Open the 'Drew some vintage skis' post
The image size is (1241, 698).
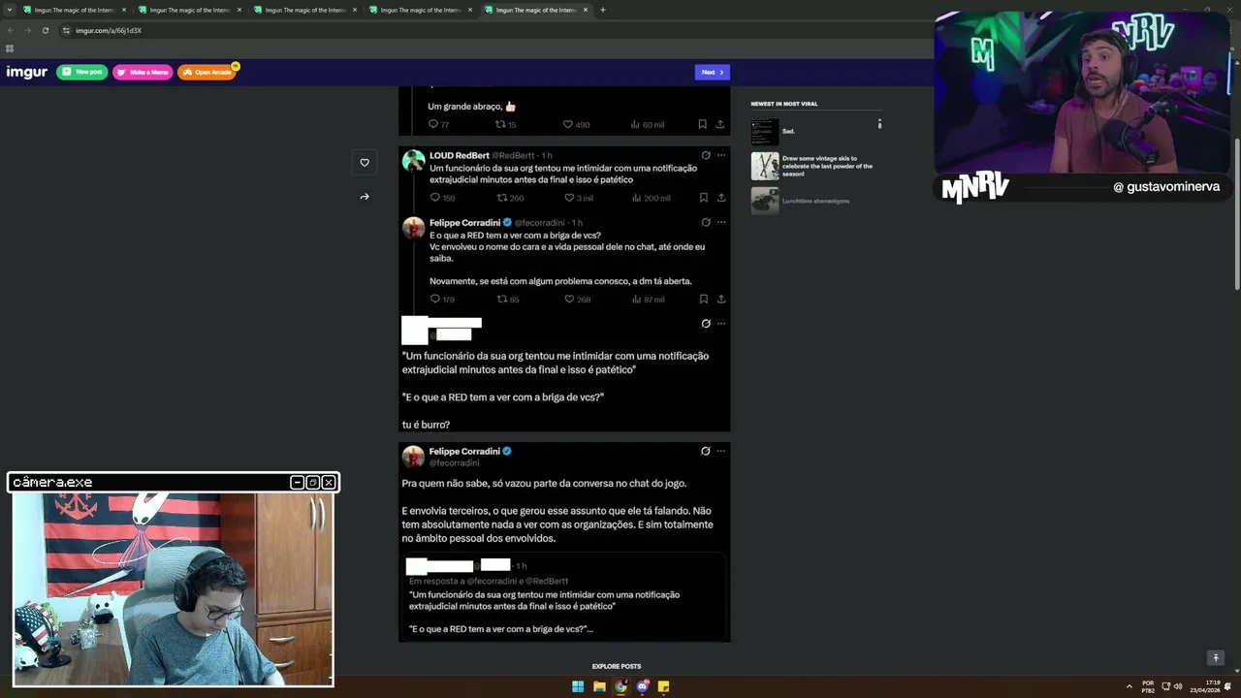pyautogui.click(x=812, y=166)
